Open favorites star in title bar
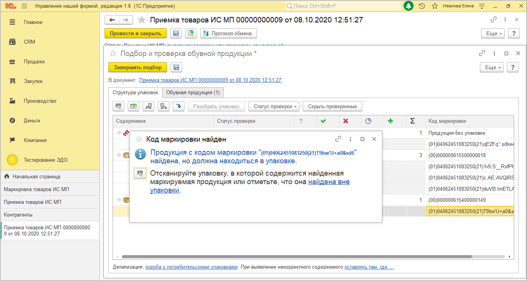 pyautogui.click(x=435, y=6)
